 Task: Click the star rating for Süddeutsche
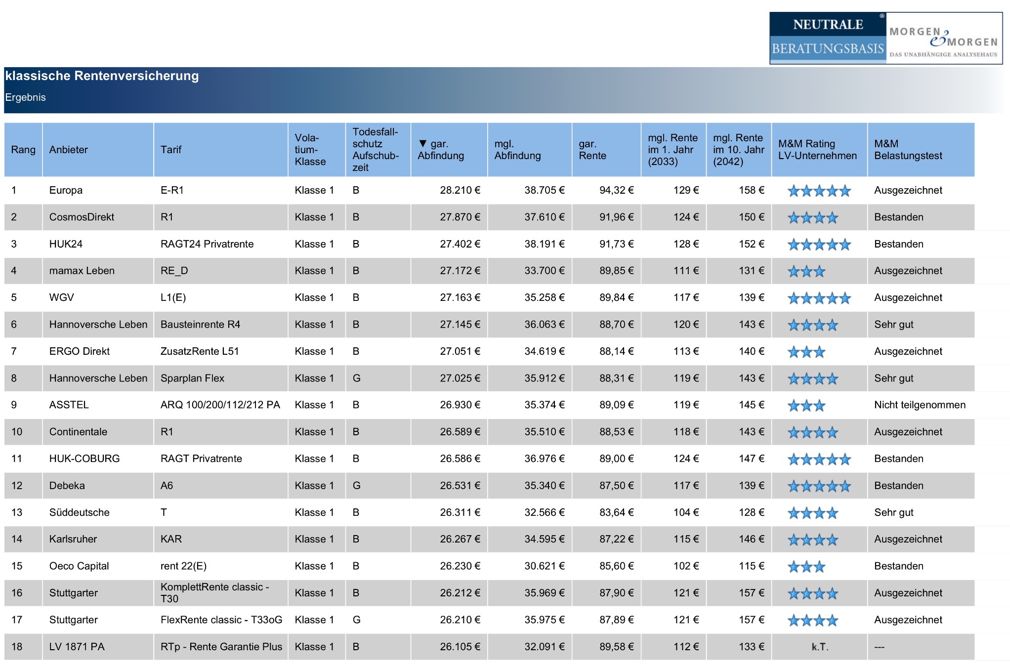(813, 513)
